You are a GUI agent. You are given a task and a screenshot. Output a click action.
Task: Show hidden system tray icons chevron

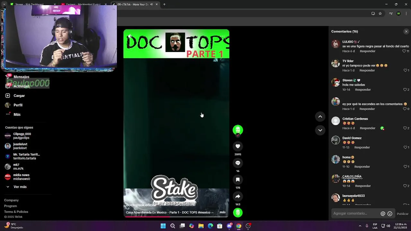click(360, 226)
